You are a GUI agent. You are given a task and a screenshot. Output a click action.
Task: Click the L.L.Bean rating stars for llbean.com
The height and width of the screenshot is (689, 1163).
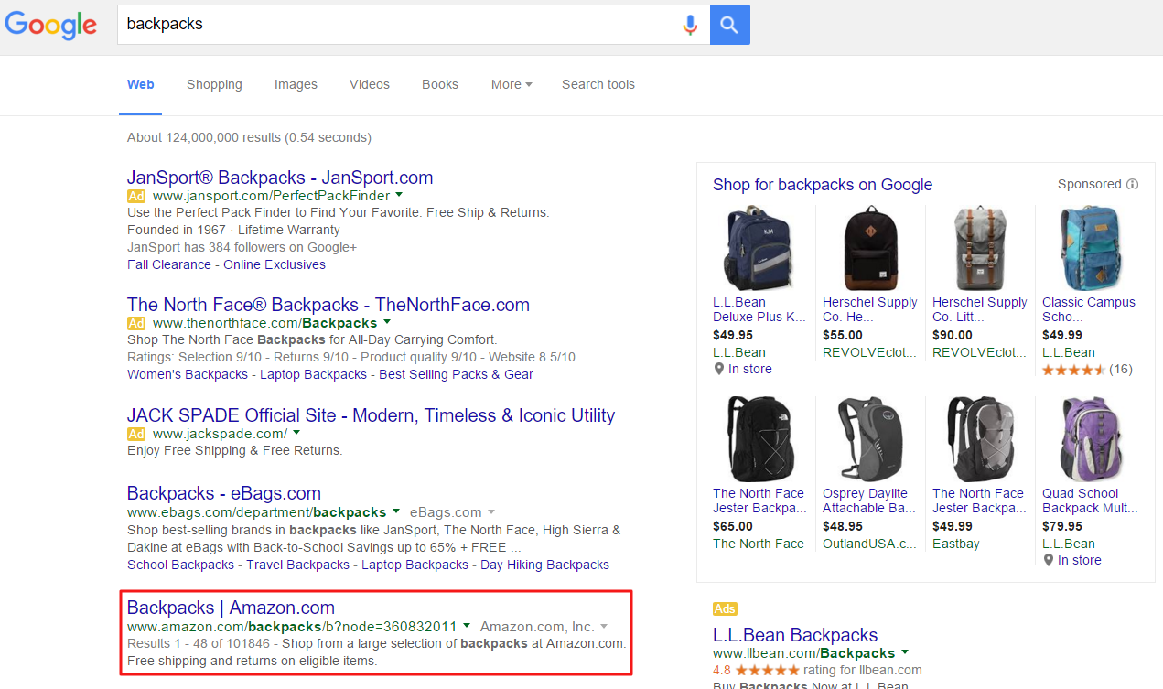pos(767,670)
